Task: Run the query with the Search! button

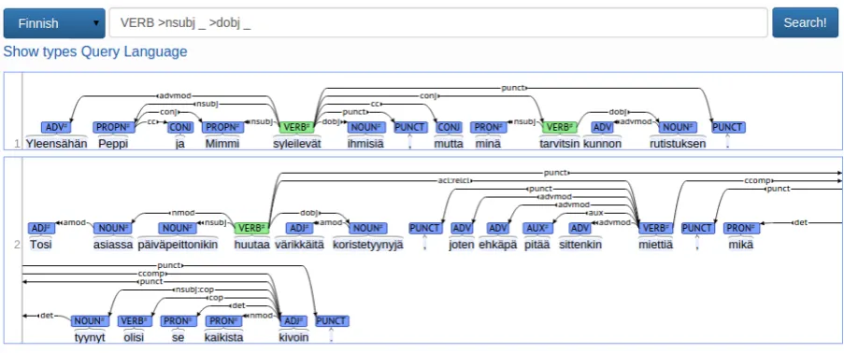Action: click(x=805, y=23)
